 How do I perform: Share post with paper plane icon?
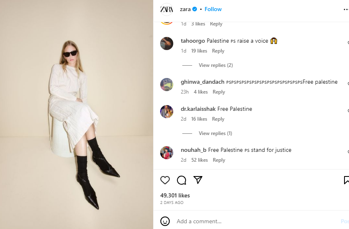click(x=198, y=180)
